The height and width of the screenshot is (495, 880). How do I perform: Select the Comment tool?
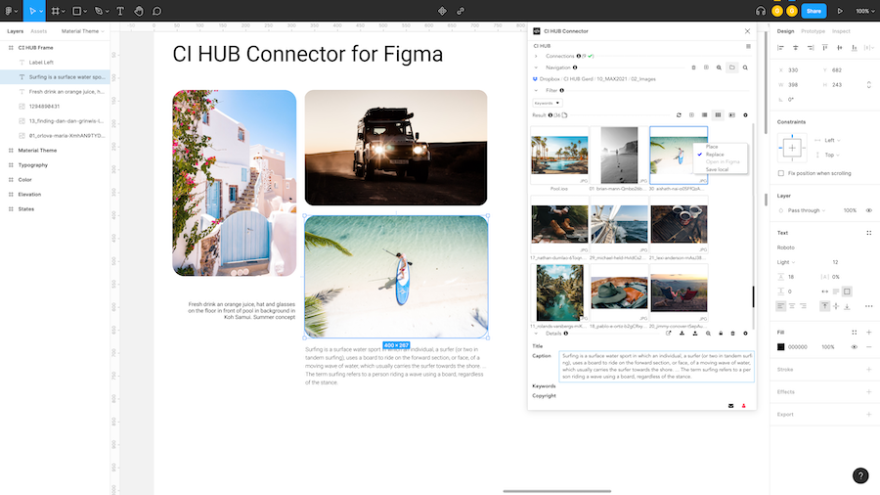coord(156,11)
